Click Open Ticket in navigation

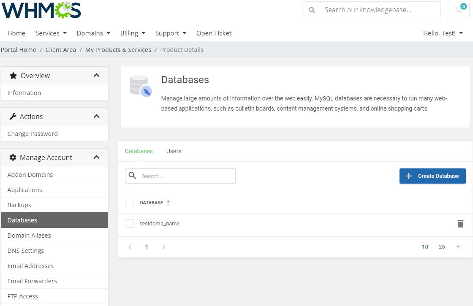(x=214, y=33)
